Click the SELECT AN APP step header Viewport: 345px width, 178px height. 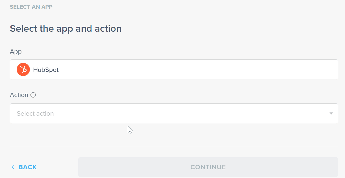click(31, 7)
